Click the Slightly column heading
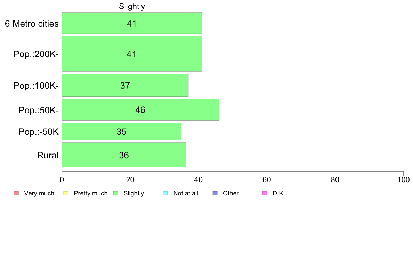Viewport: 413px width, 255px height. click(x=132, y=6)
